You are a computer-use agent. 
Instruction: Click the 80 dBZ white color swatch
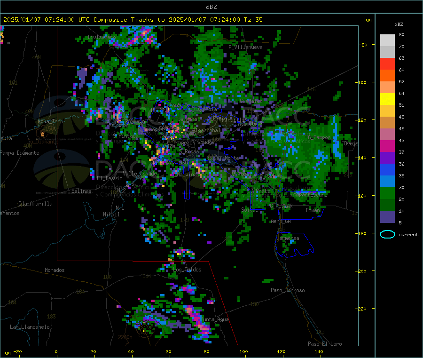(x=387, y=40)
